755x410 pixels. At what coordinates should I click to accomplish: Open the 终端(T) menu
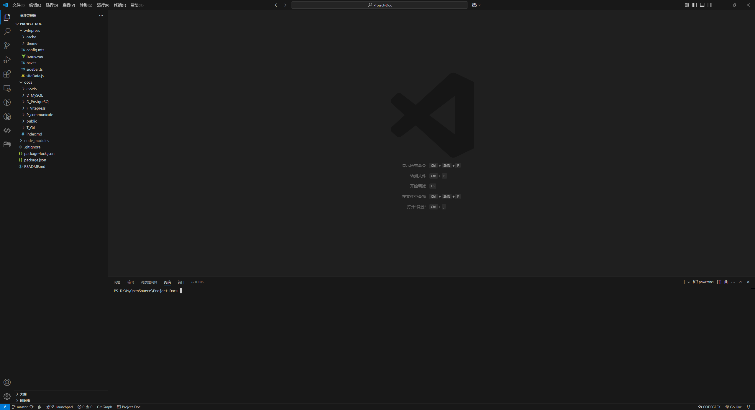click(120, 5)
